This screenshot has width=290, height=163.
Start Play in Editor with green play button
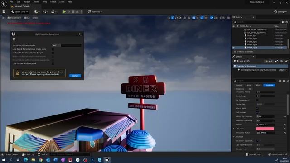(x=64, y=12)
